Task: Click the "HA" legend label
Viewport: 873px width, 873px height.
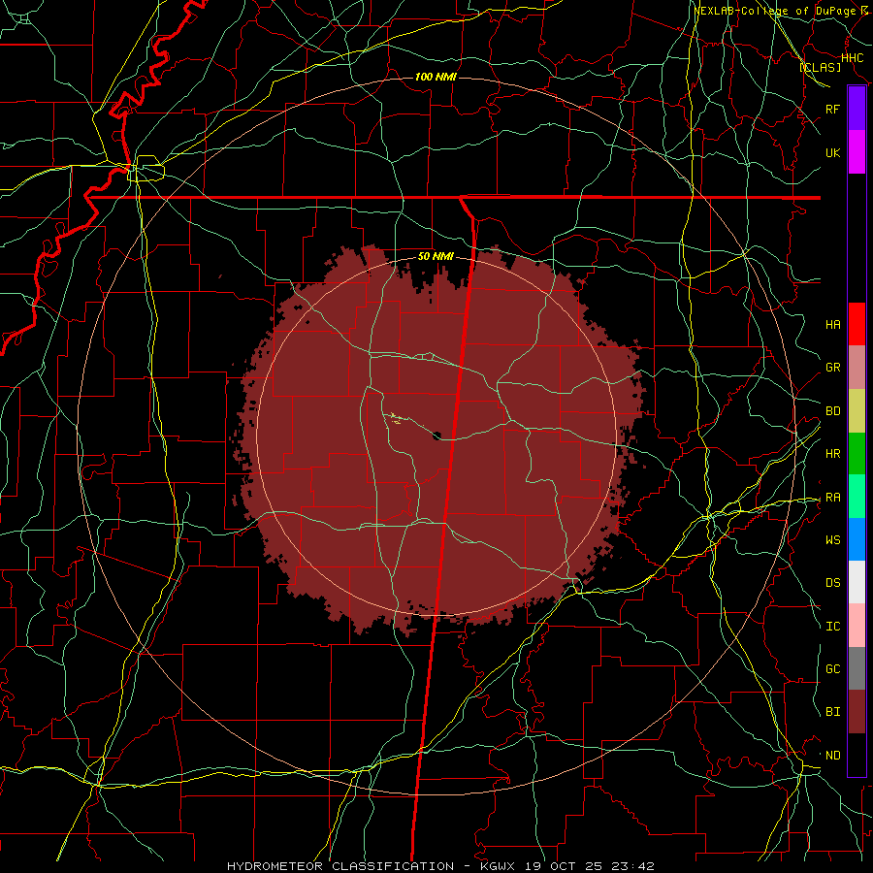Action: coord(832,324)
